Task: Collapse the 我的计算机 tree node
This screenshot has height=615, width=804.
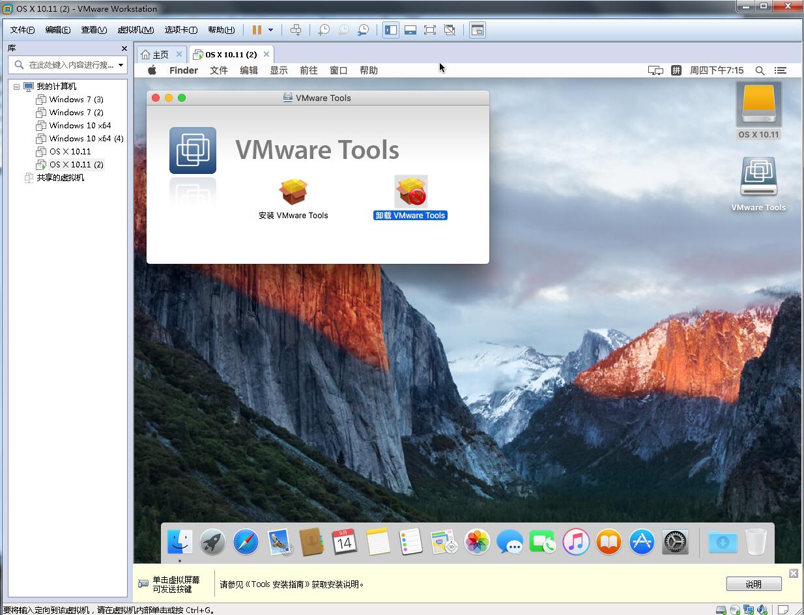Action: click(x=16, y=87)
